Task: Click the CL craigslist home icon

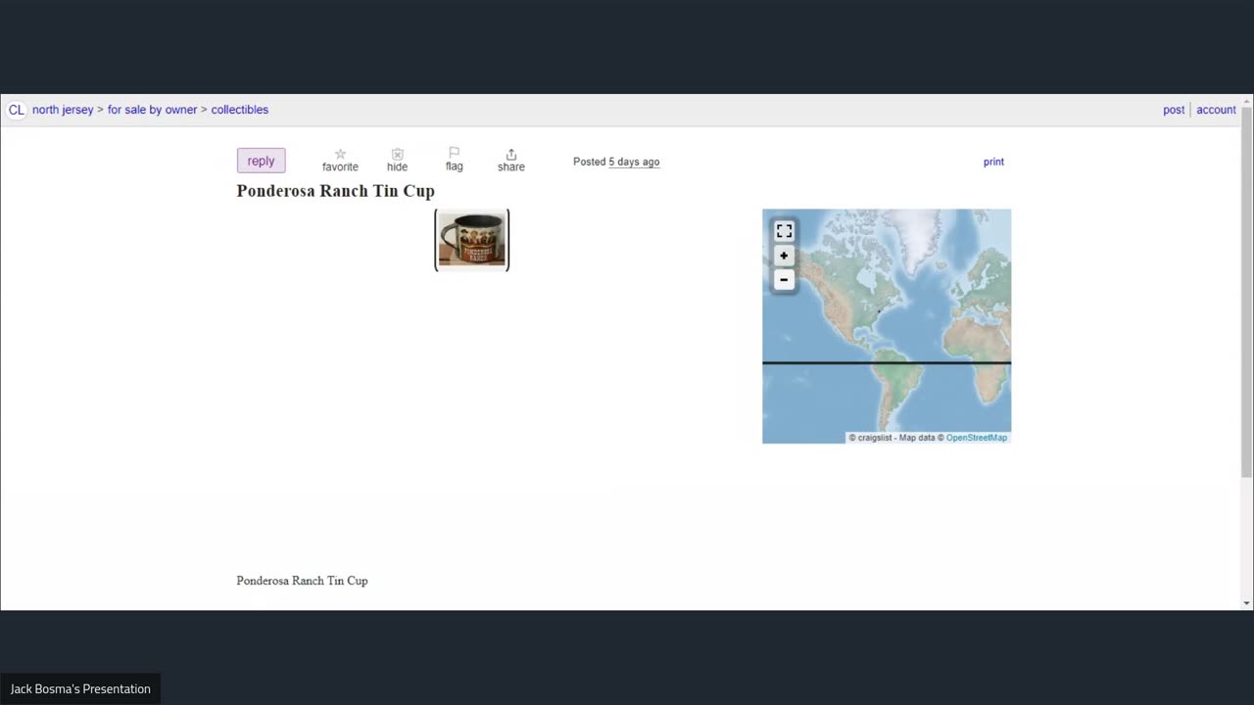Action: tap(16, 110)
